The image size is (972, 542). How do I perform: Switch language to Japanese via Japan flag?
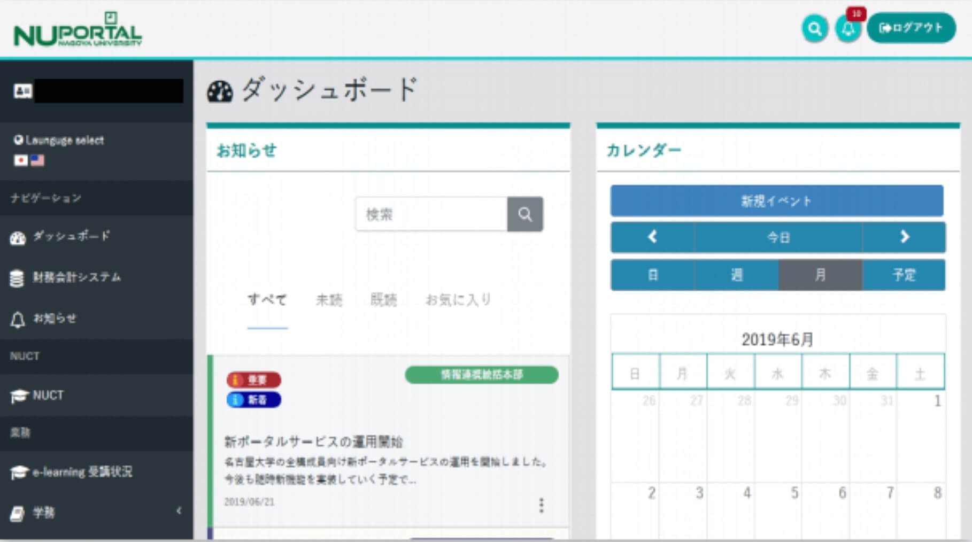(x=19, y=161)
